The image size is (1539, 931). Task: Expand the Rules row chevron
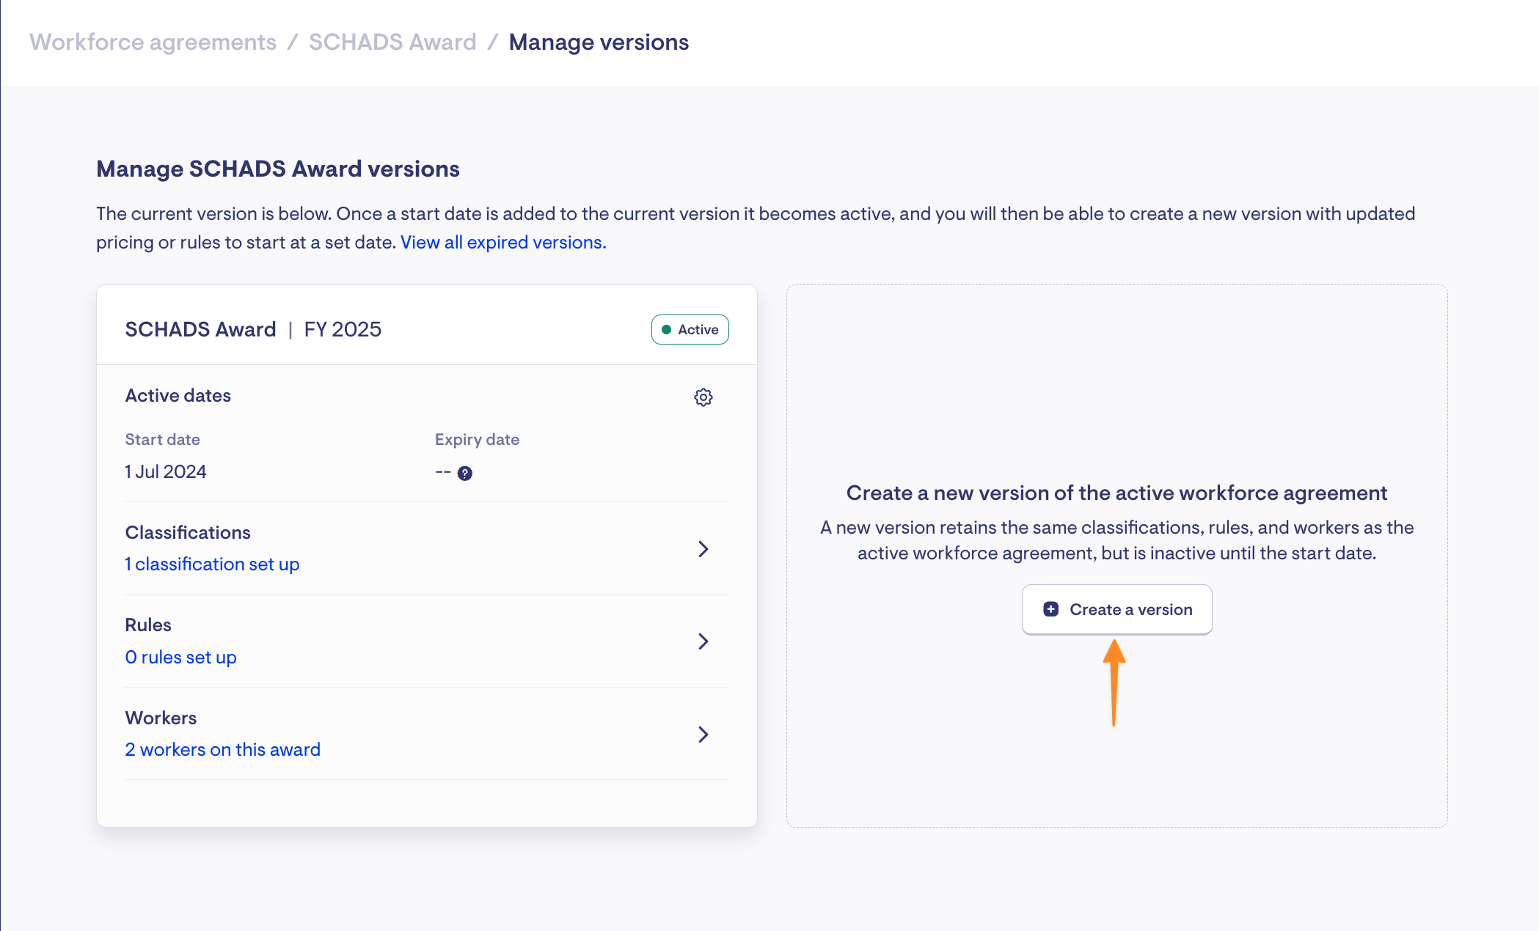pyautogui.click(x=703, y=641)
